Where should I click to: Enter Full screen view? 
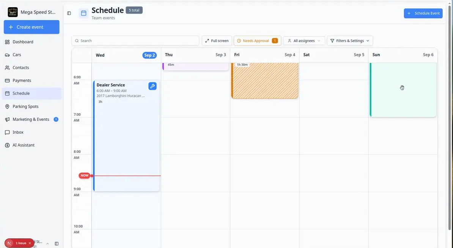pos(217,41)
